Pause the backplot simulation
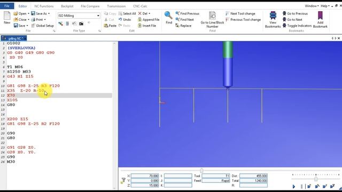342x192 pixels. click(x=301, y=186)
